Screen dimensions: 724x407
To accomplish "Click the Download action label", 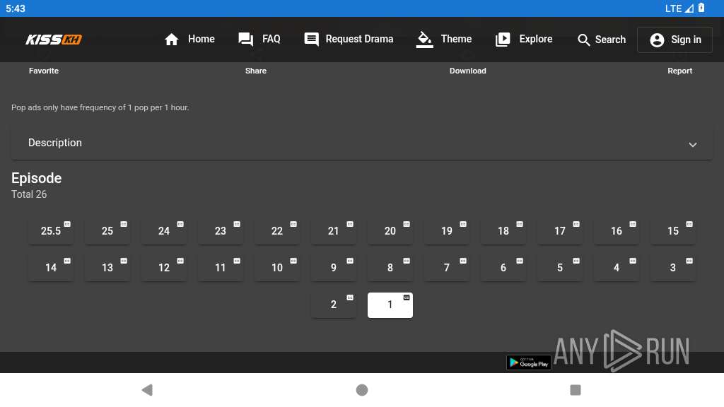I will coord(468,71).
